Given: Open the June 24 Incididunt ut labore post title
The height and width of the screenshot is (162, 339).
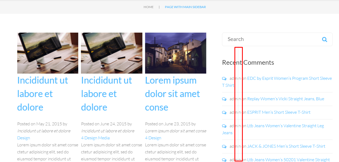Looking at the screenshot, I should coord(106,94).
